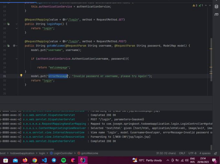
Task: Click the console vertical scrollbar thumb
Action: (x=211, y=147)
